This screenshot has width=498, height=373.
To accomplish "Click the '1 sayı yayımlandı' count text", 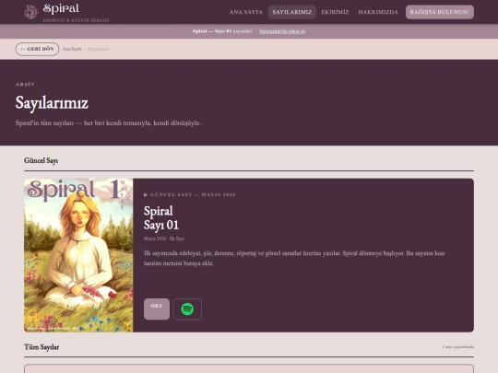I will (457, 346).
